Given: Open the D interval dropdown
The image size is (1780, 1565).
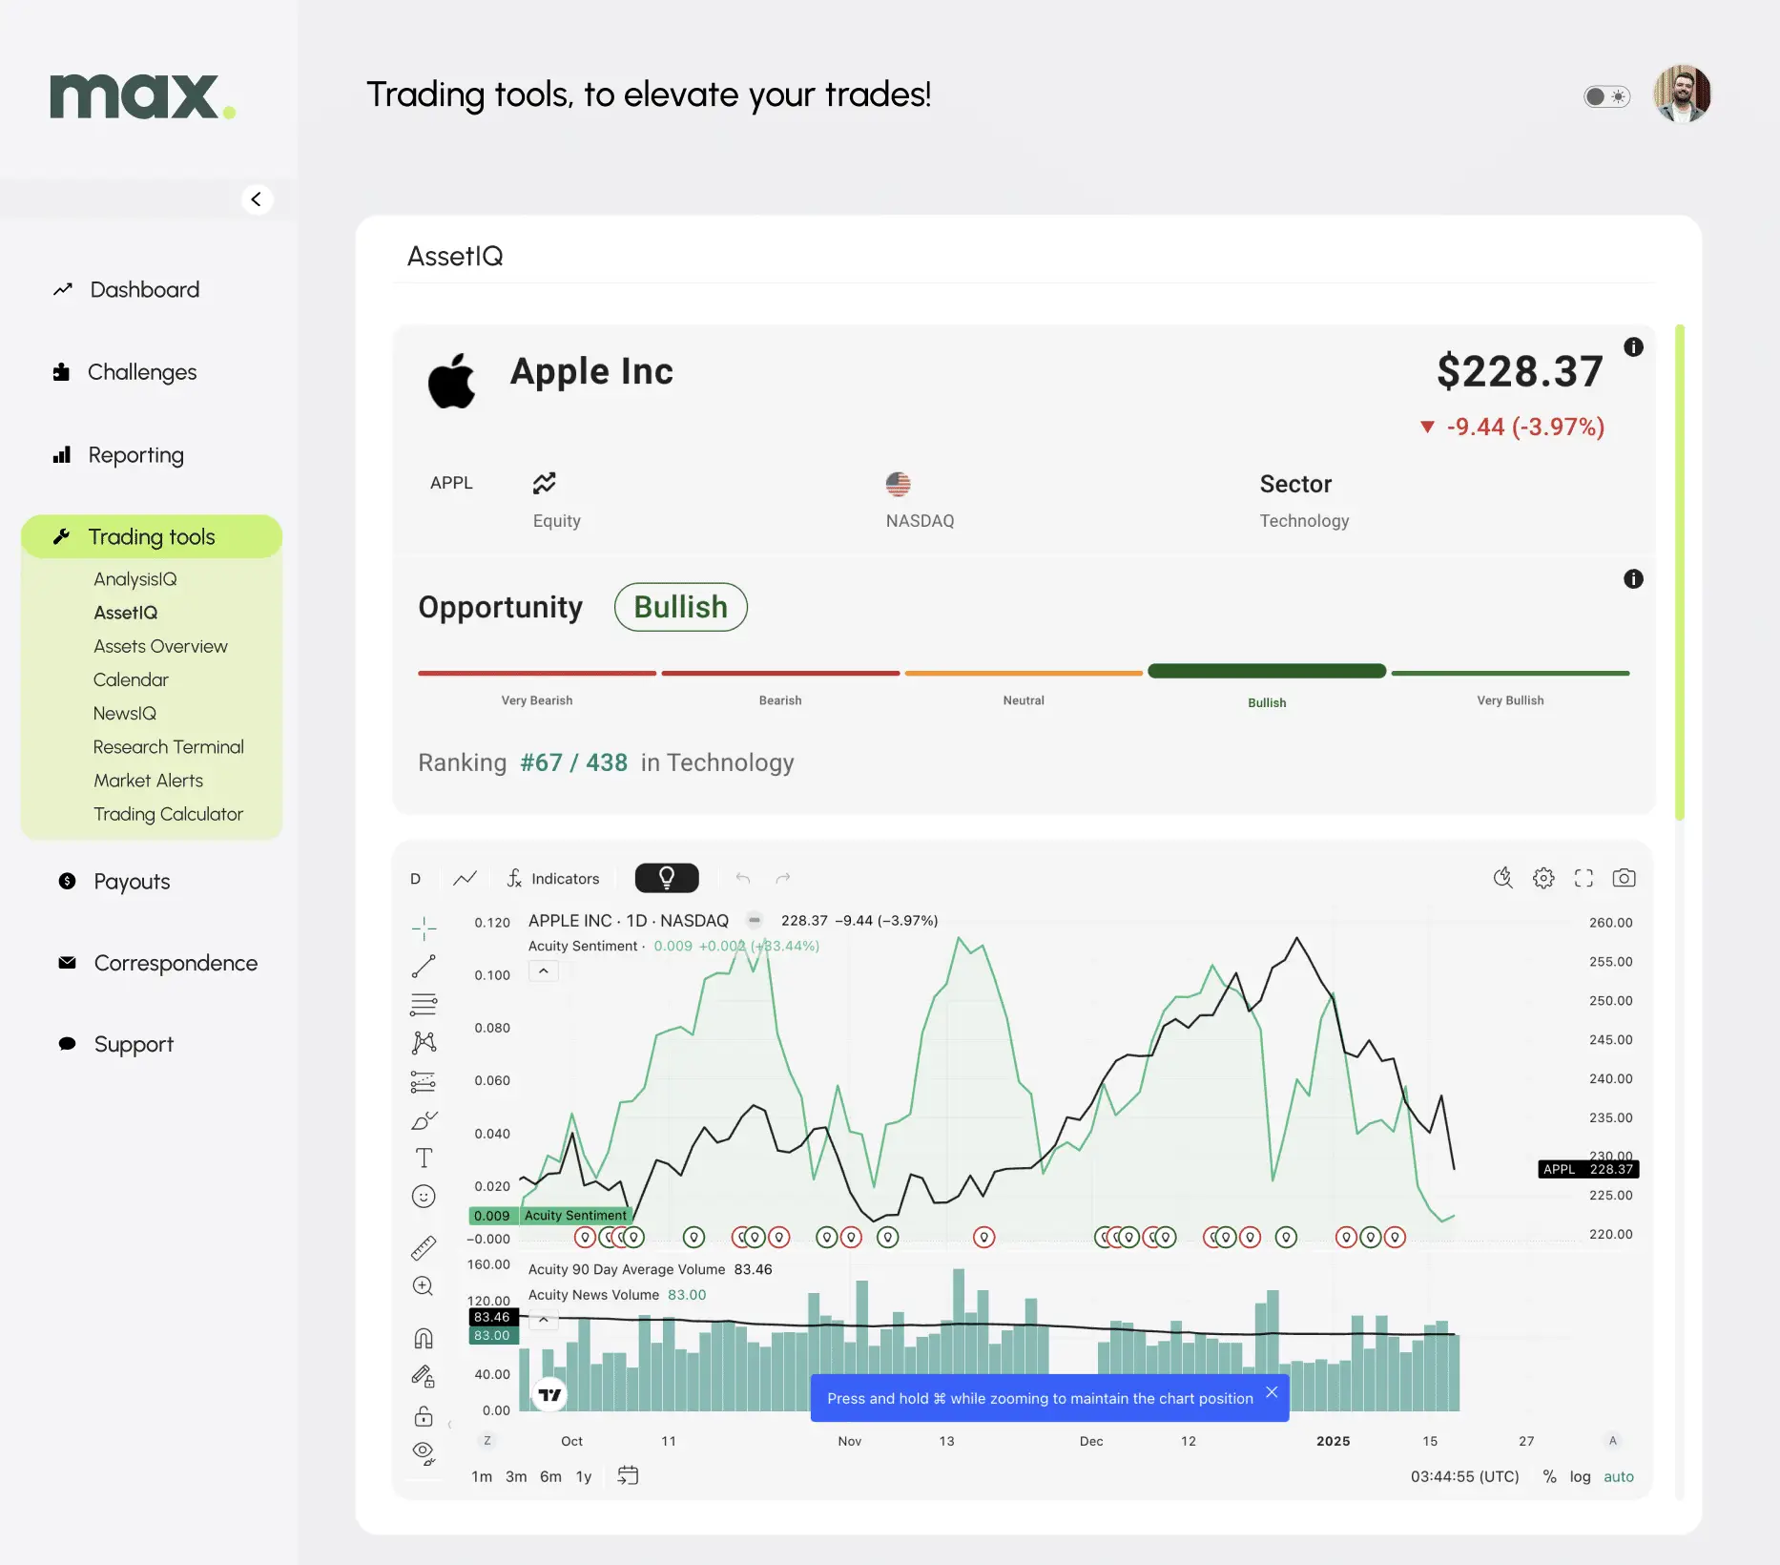Looking at the screenshot, I should pyautogui.click(x=416, y=879).
